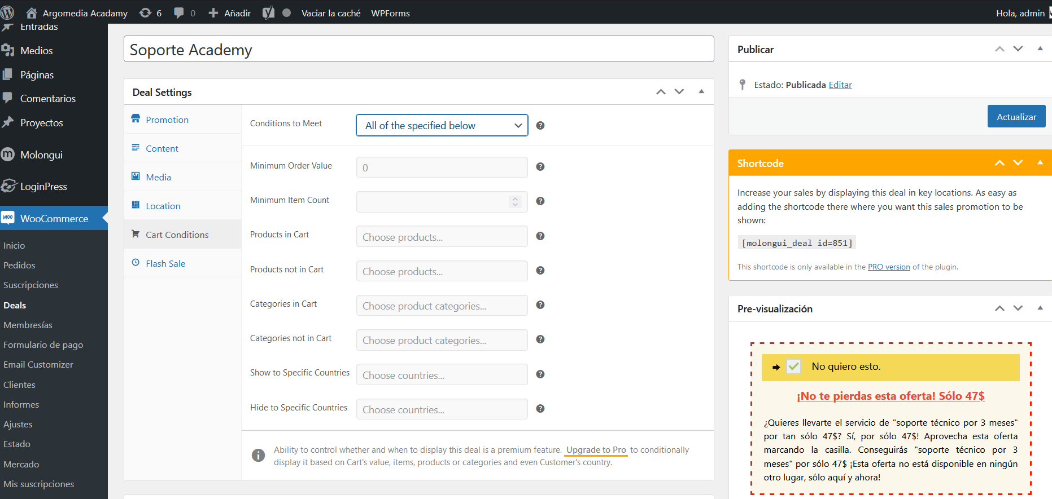The width and height of the screenshot is (1052, 499).
Task: Switch to the Flash Sale tab
Action: coord(165,263)
